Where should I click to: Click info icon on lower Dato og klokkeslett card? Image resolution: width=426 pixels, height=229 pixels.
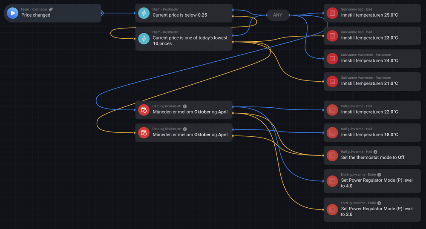(x=185, y=129)
